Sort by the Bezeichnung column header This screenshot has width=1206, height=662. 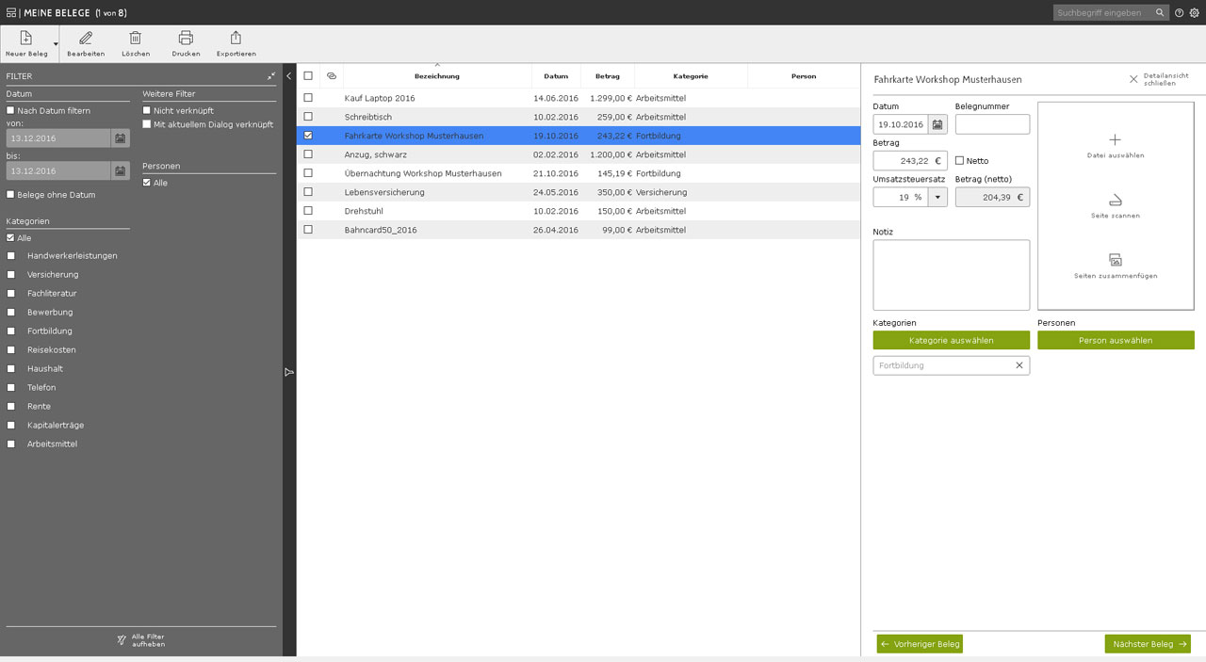click(x=437, y=76)
